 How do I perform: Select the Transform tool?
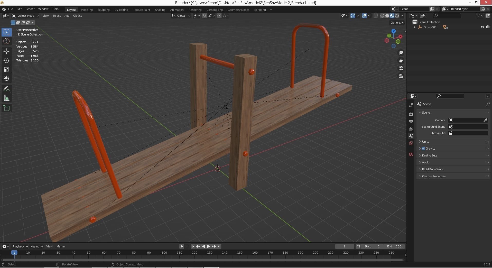pyautogui.click(x=6, y=78)
